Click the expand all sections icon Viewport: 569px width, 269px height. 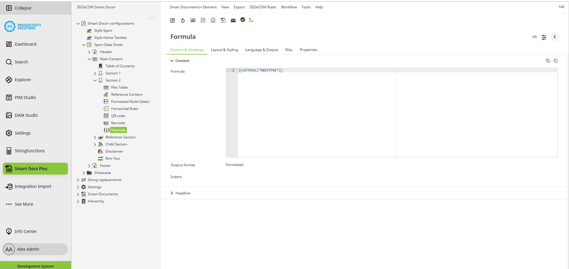(548, 61)
